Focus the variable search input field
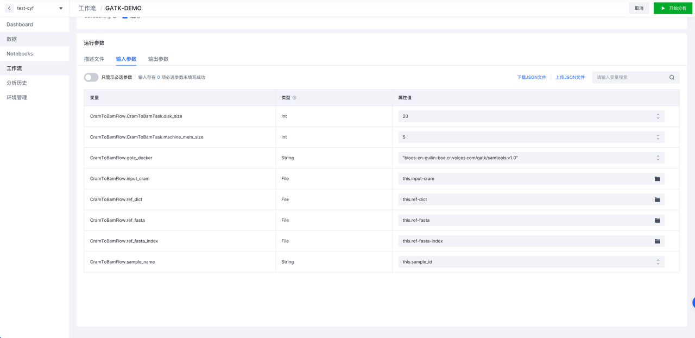 [630, 78]
